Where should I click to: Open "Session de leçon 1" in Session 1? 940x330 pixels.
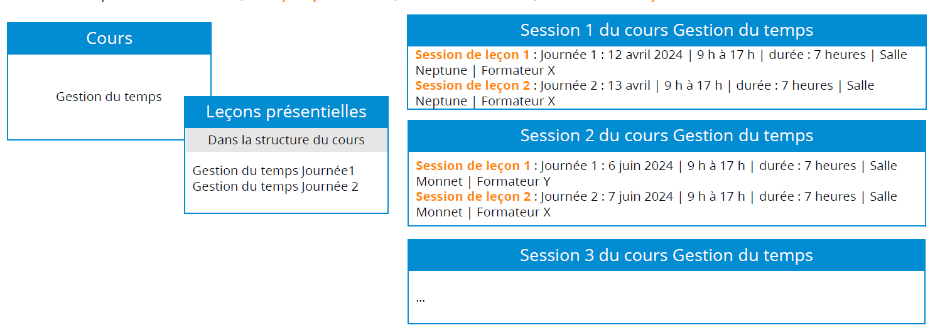pyautogui.click(x=472, y=55)
